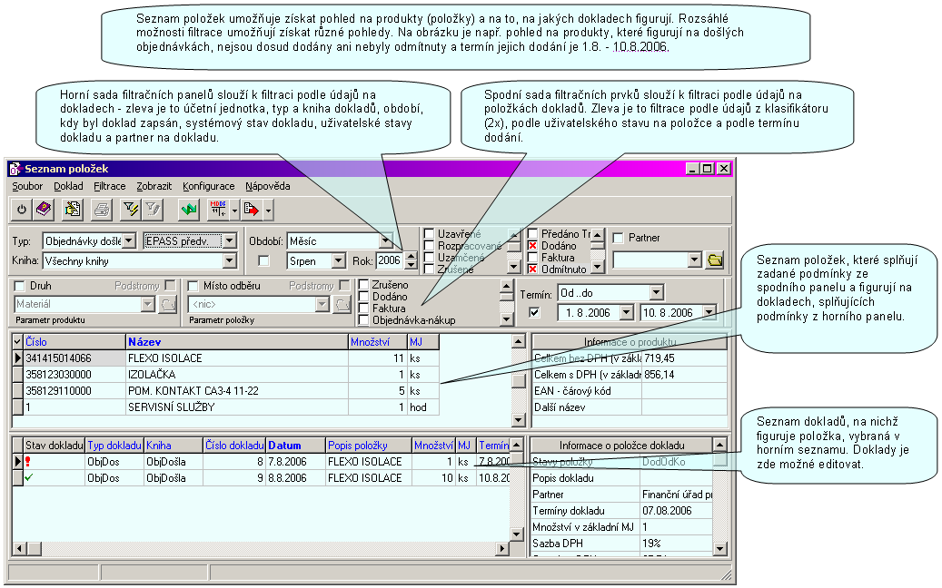The width and height of the screenshot is (942, 588).
Task: Select the IZOLAČKA product row
Action: tap(225, 375)
